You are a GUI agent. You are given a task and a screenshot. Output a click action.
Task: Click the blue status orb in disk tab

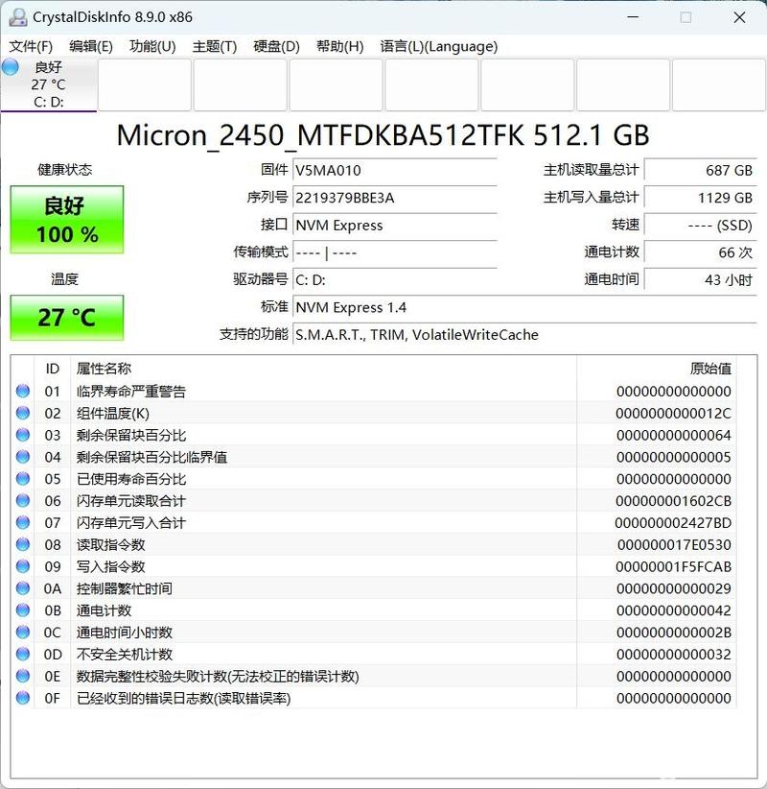coord(11,66)
